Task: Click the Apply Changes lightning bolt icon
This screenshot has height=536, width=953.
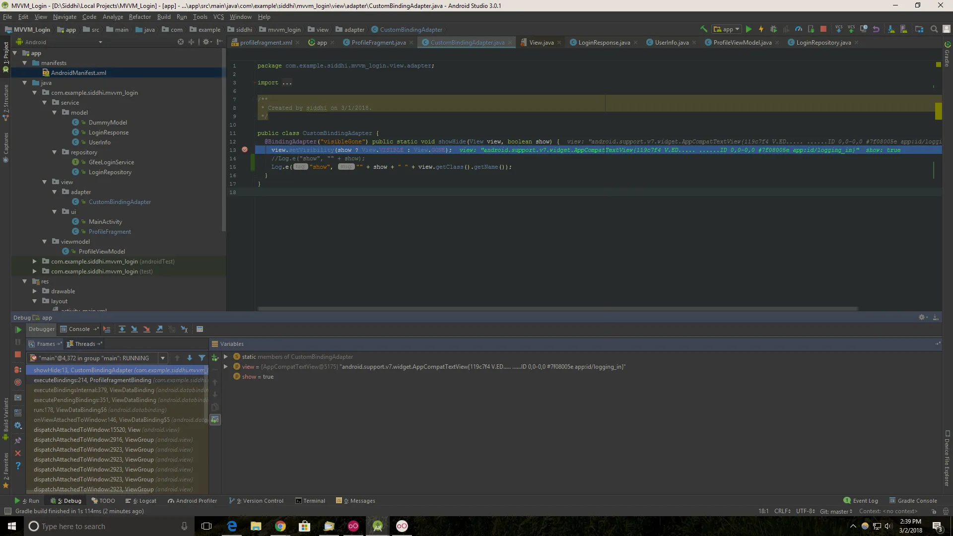Action: point(761,29)
